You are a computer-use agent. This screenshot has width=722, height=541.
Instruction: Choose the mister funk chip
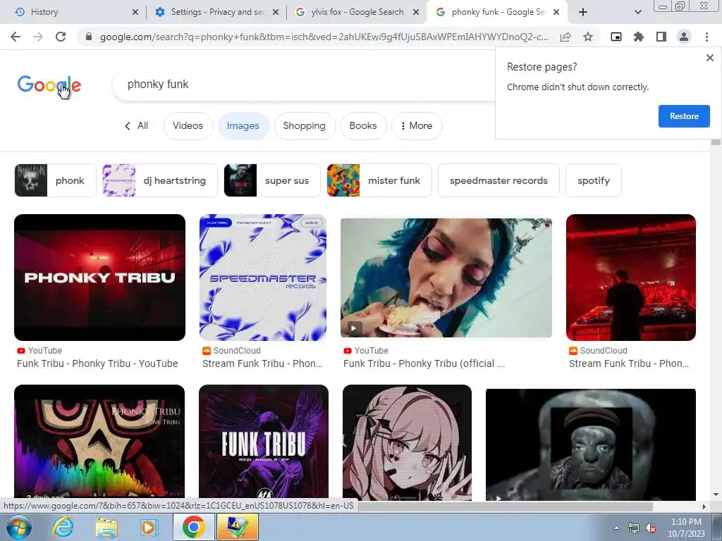(x=379, y=180)
